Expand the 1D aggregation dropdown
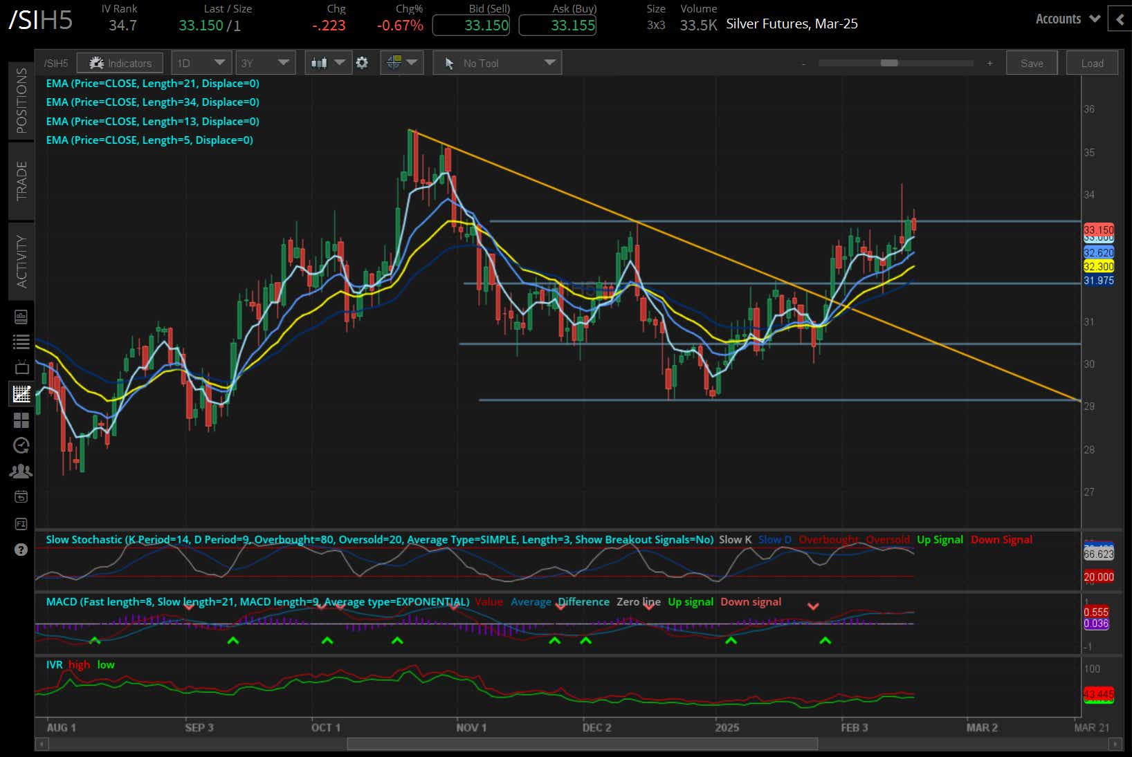1132x757 pixels. [x=201, y=63]
